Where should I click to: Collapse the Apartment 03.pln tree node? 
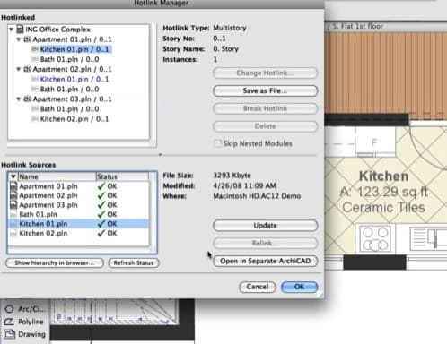[x=18, y=99]
